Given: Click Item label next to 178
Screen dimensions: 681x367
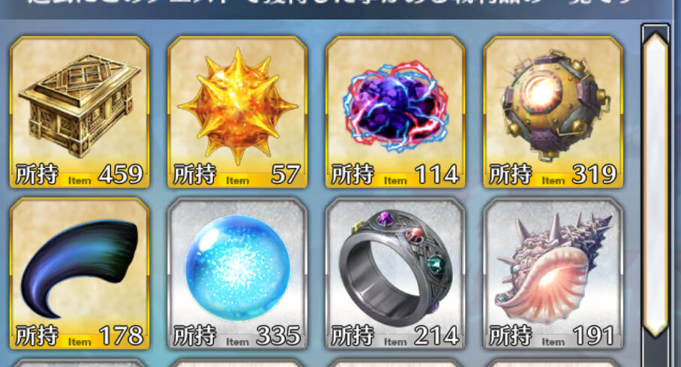Looking at the screenshot, I should coord(79,342).
